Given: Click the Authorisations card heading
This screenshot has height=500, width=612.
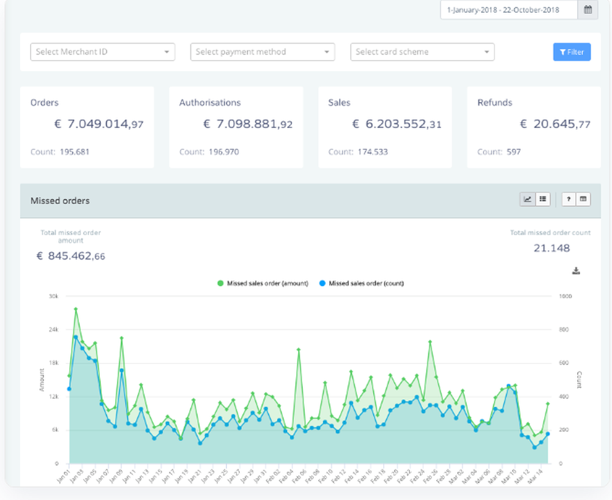Looking at the screenshot, I should click(x=210, y=103).
